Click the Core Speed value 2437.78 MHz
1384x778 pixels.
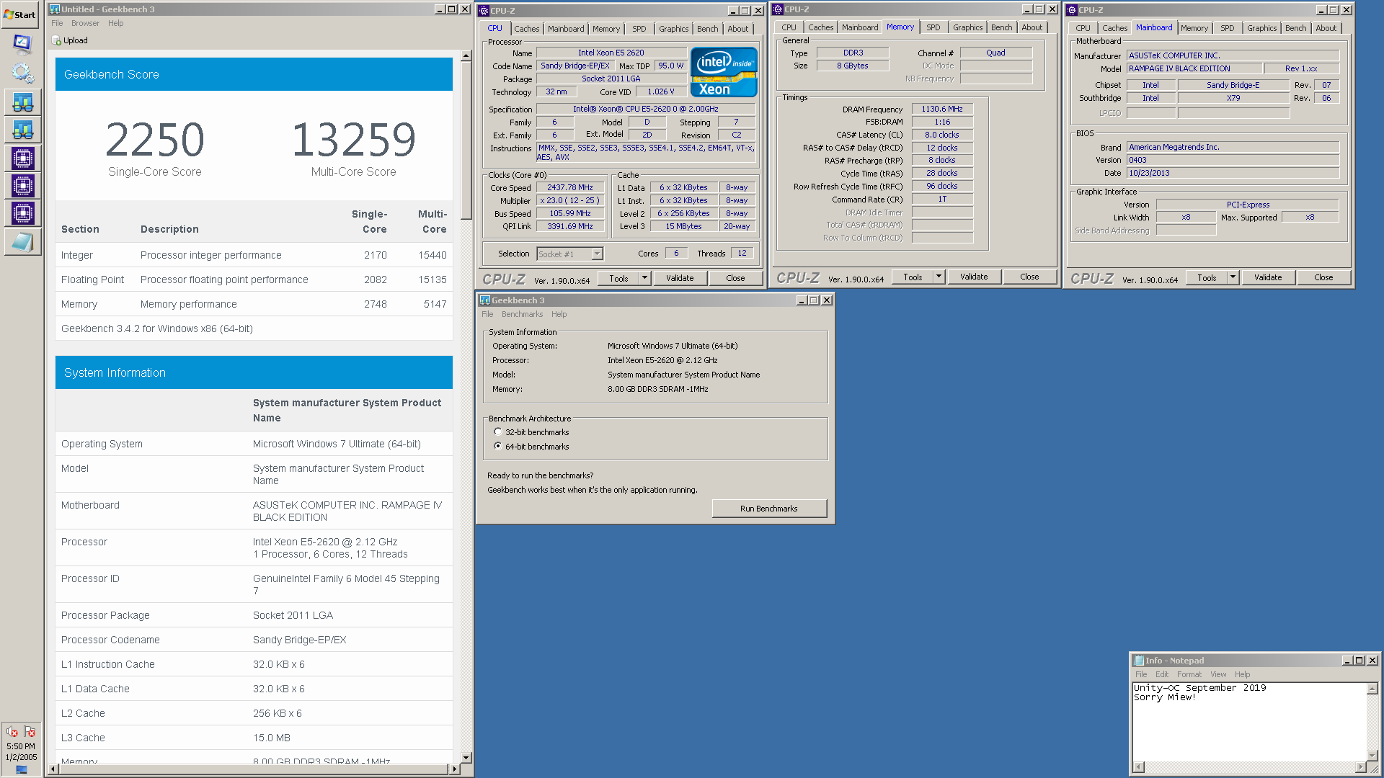(569, 187)
